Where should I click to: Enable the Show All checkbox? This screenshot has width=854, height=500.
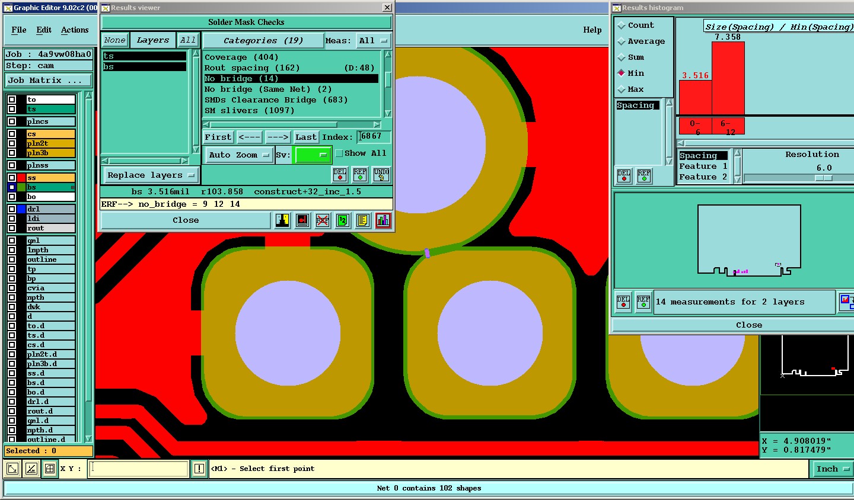pos(339,153)
